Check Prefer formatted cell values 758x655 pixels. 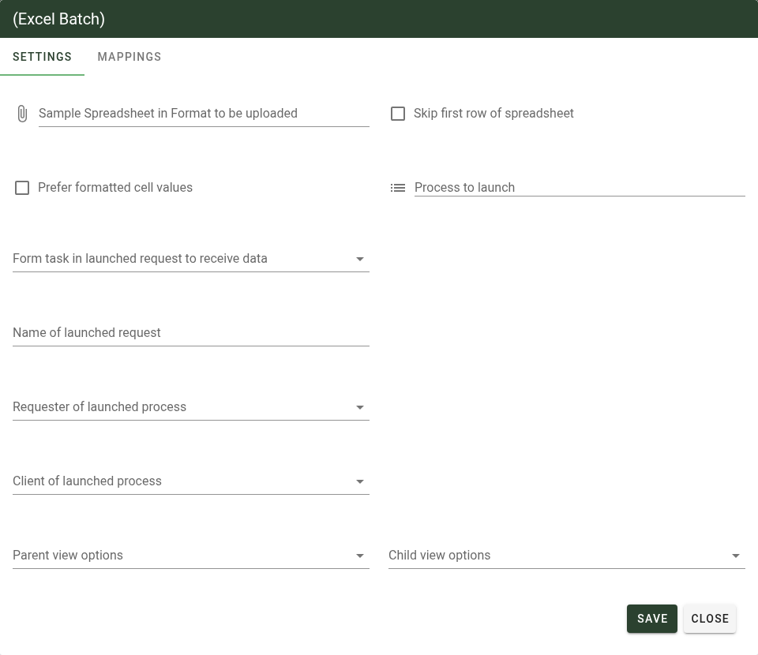[22, 188]
